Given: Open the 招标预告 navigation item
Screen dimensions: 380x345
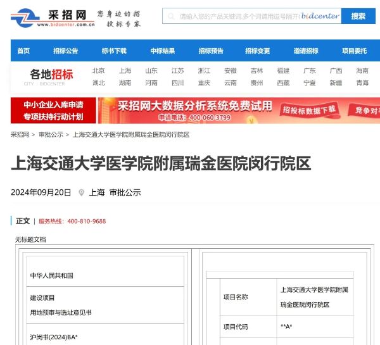Looking at the screenshot, I should coord(211,51).
